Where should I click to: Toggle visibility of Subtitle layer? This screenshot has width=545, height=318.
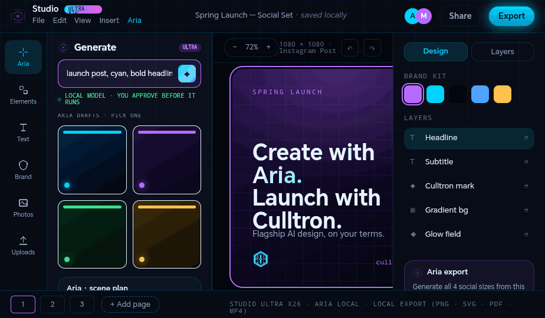[x=526, y=162]
